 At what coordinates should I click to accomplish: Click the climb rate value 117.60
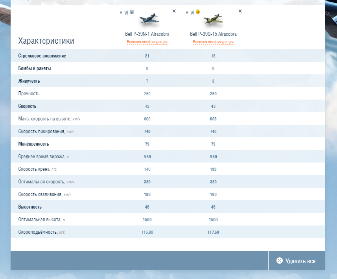(x=213, y=232)
